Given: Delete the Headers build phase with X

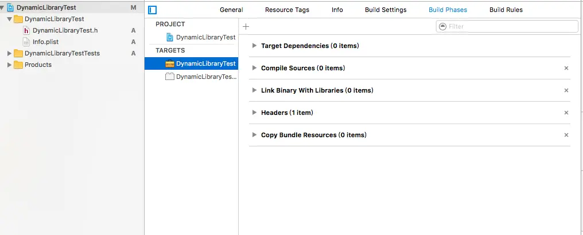Looking at the screenshot, I should pos(566,113).
